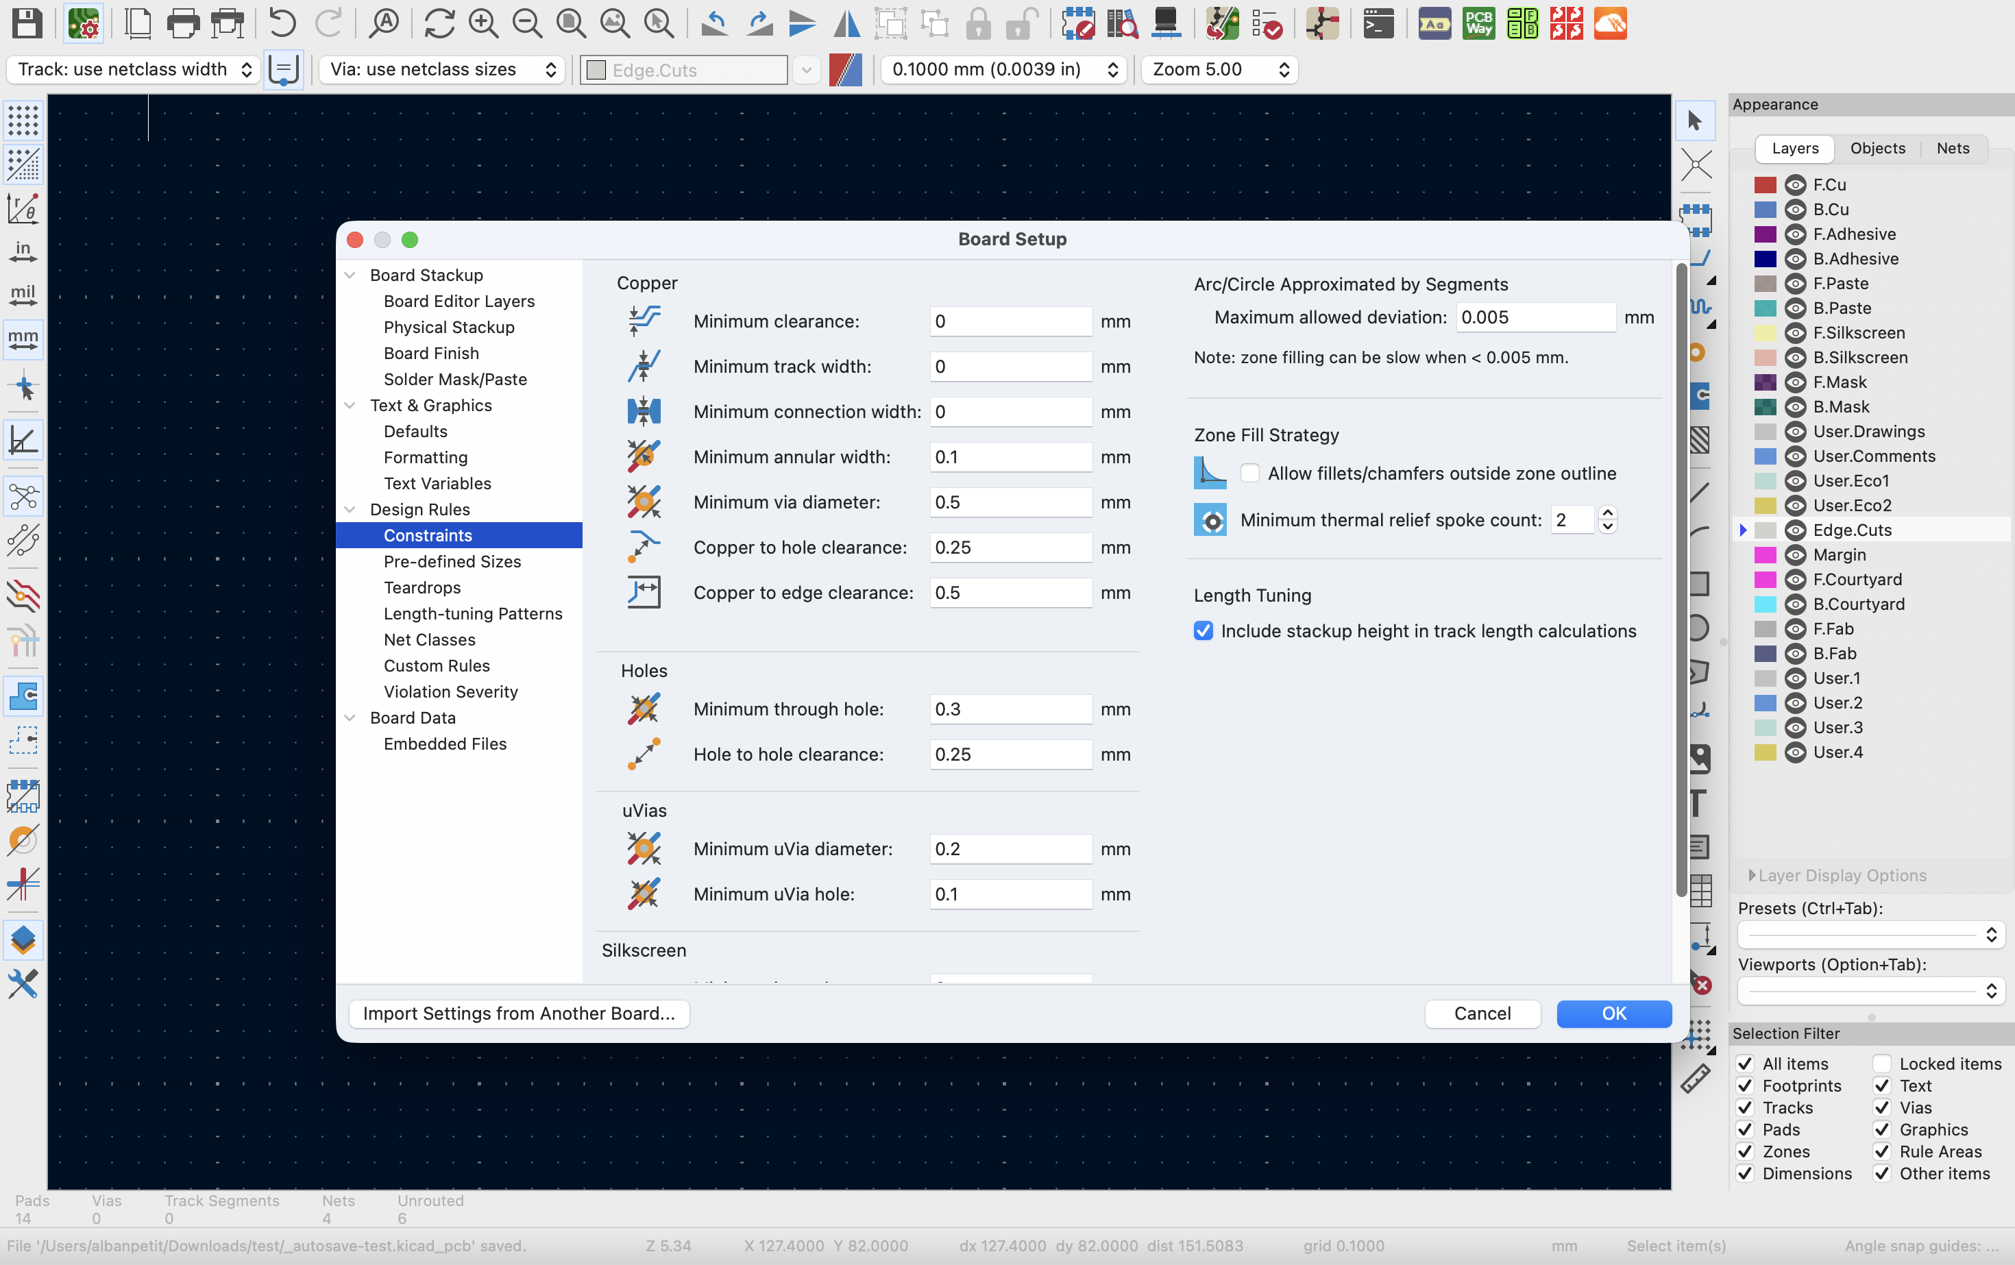Click Import Settings from Another Board button
The image size is (2015, 1265).
point(518,1014)
